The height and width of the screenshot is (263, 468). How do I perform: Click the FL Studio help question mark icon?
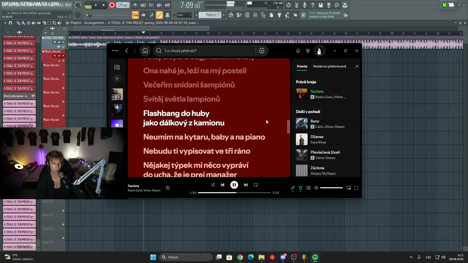[x=313, y=5]
